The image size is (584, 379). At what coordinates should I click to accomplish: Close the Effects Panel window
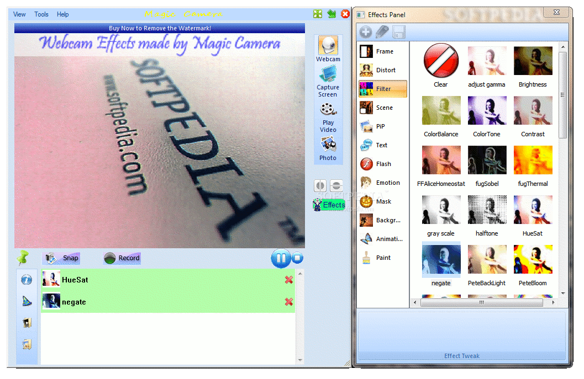coord(556,12)
